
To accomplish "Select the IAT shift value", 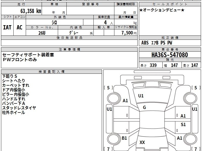I will pyautogui.click(x=7, y=27).
